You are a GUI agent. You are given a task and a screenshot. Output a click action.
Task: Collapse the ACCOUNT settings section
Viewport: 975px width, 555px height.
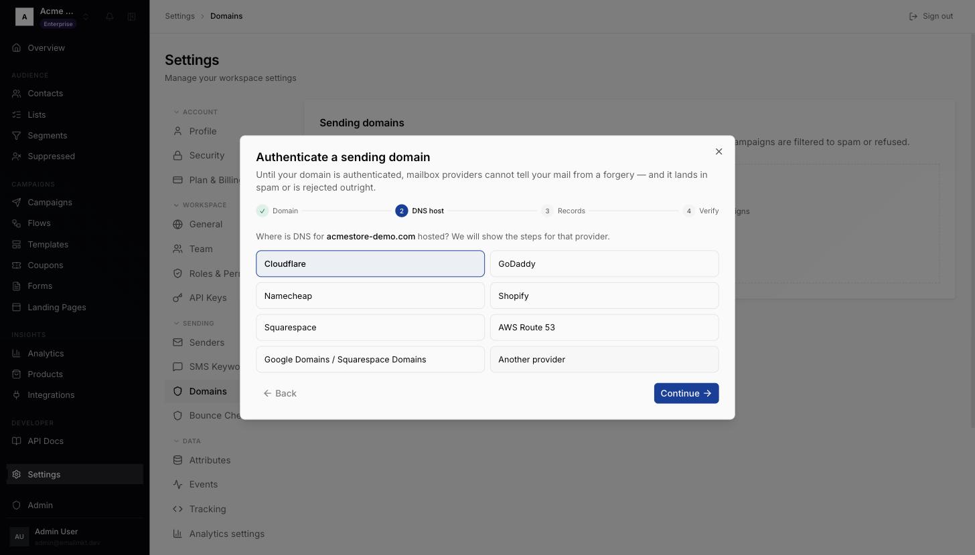click(196, 112)
